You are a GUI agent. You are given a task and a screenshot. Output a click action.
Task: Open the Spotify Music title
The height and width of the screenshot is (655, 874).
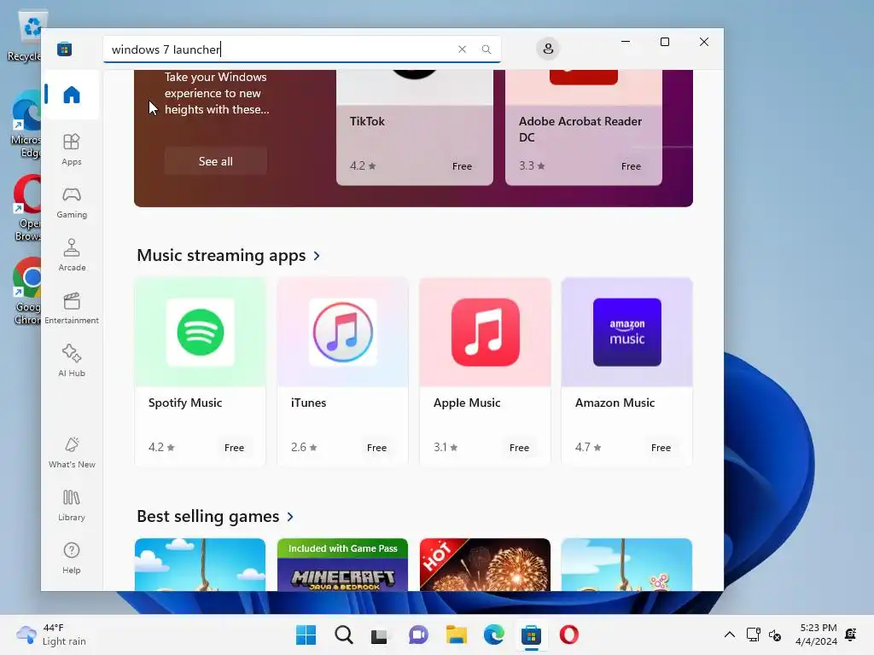pos(185,403)
